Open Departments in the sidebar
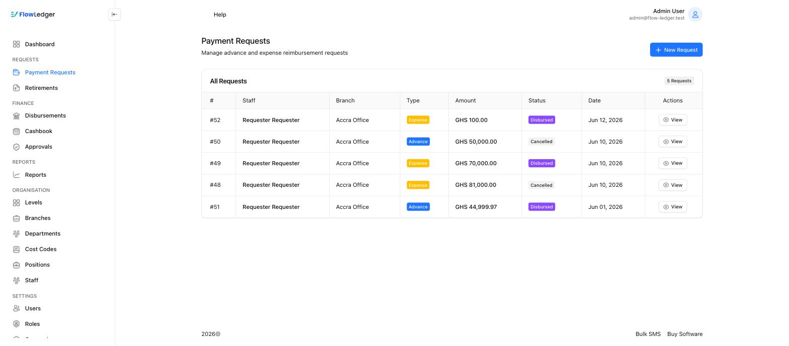Viewport: 789px width, 346px height. point(43,234)
